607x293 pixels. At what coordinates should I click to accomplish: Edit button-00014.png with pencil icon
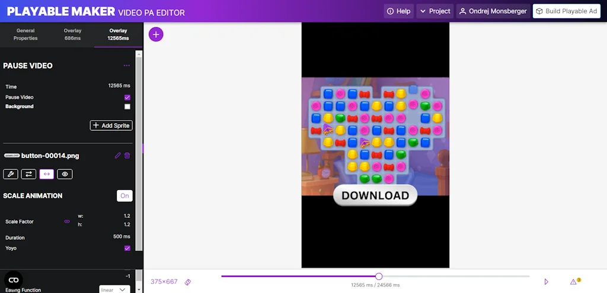(118, 156)
